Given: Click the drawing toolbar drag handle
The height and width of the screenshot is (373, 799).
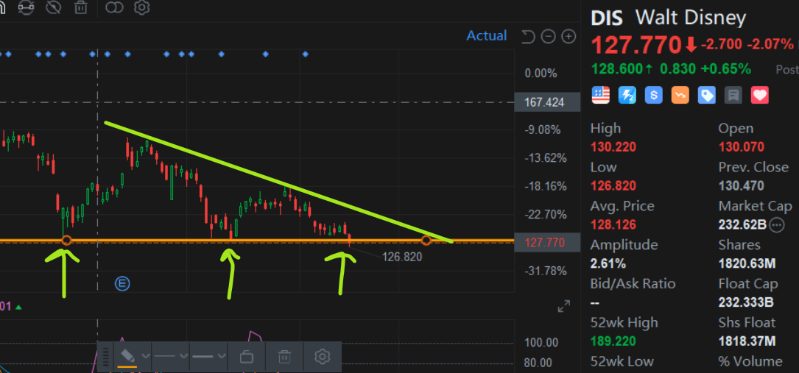Looking at the screenshot, I should pyautogui.click(x=106, y=357).
